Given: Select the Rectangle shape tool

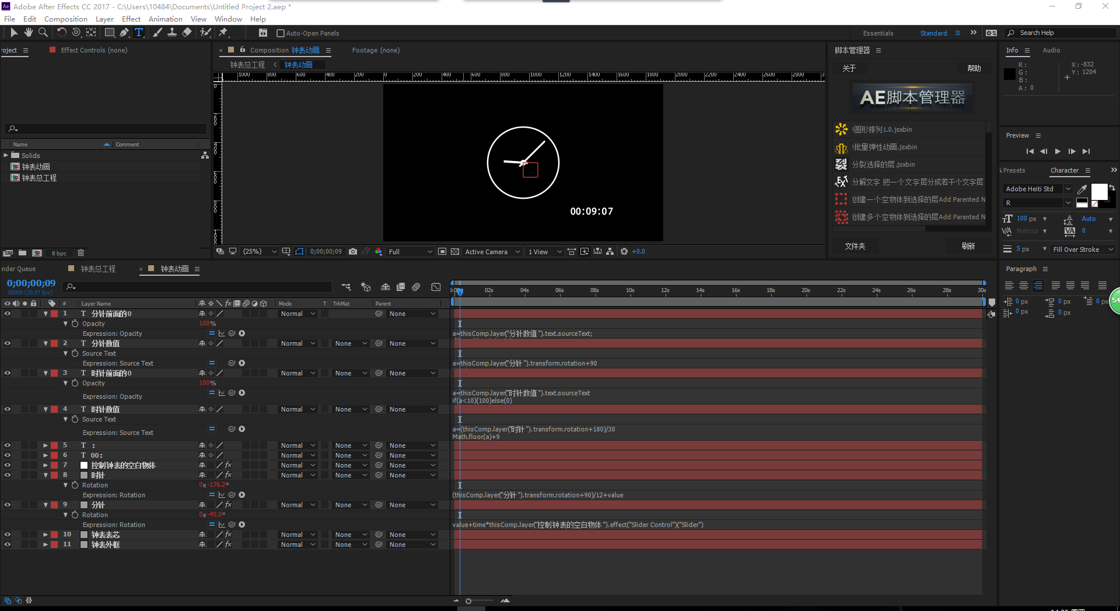Looking at the screenshot, I should (x=109, y=33).
